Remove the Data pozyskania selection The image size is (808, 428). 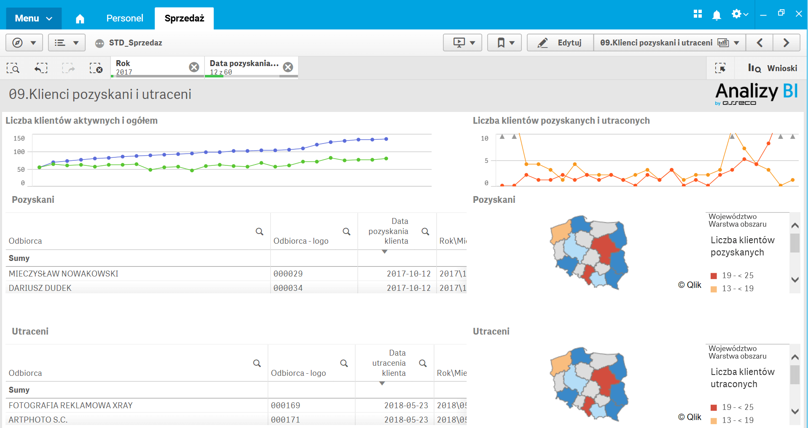pos(288,67)
